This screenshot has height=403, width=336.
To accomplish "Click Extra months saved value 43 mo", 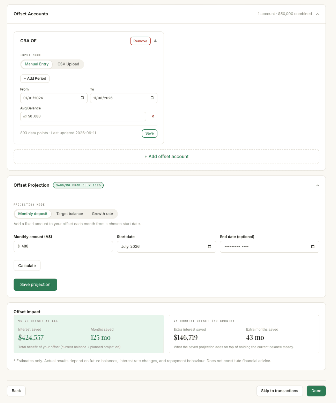I will click(x=255, y=338).
